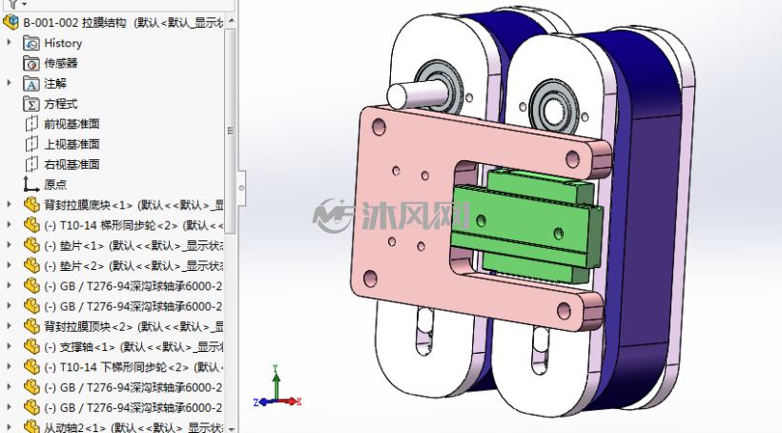The height and width of the screenshot is (433, 782).
Task: Click the panel collapse handle beside the tree
Action: point(241,188)
